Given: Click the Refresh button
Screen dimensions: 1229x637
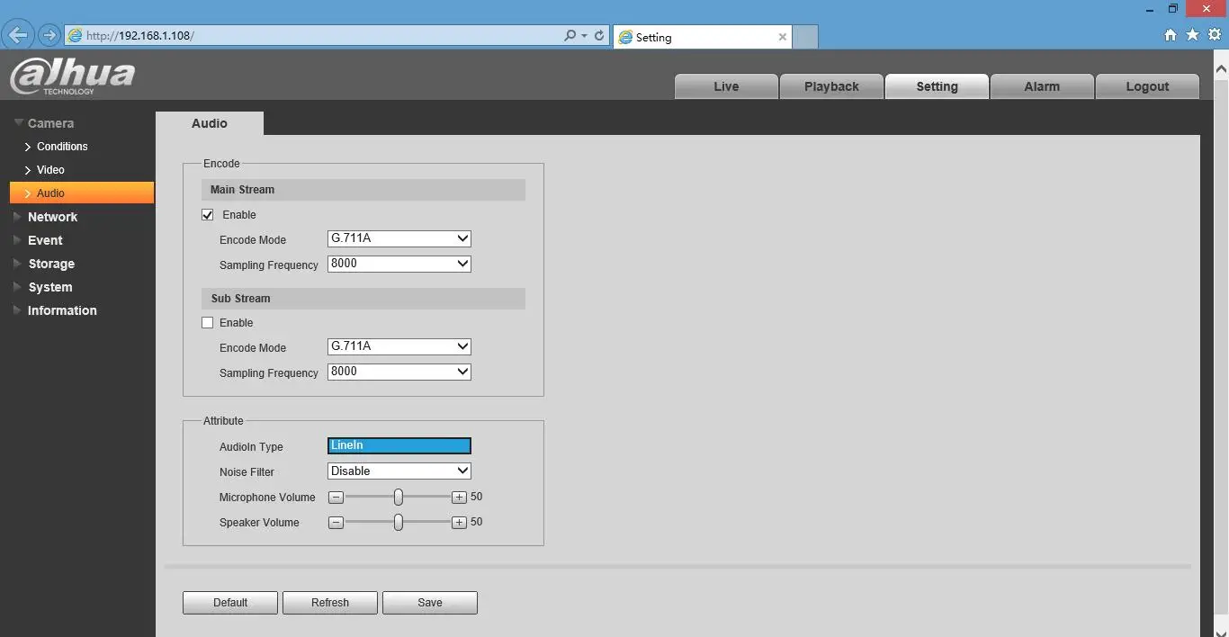Looking at the screenshot, I should pos(330,603).
